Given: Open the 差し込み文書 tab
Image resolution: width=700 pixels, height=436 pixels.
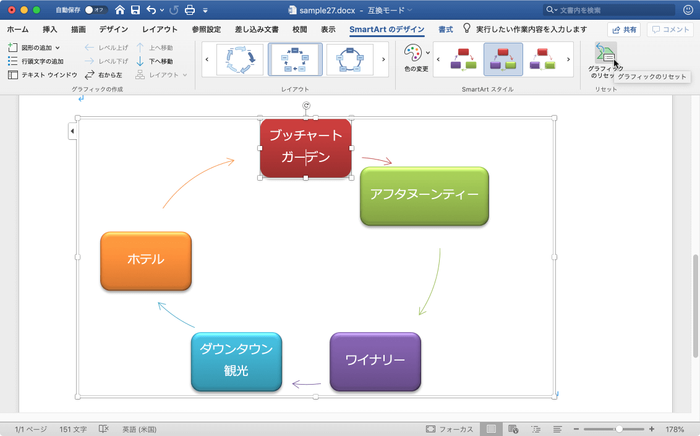Looking at the screenshot, I should 257,30.
